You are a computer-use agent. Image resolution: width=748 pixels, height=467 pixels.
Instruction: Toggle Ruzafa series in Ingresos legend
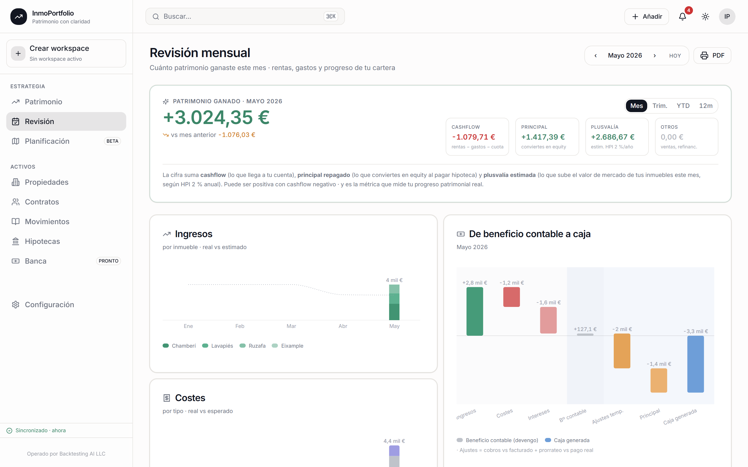coord(252,346)
